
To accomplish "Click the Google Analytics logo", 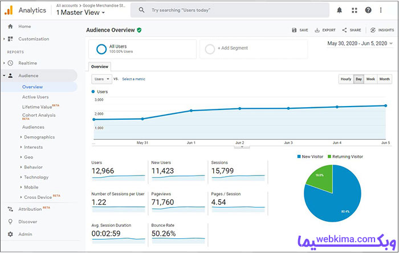I will coord(9,10).
